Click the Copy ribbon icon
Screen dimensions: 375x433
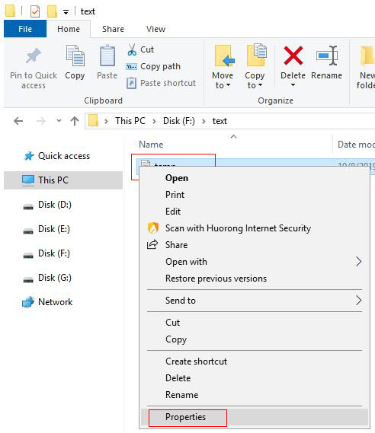click(x=75, y=56)
